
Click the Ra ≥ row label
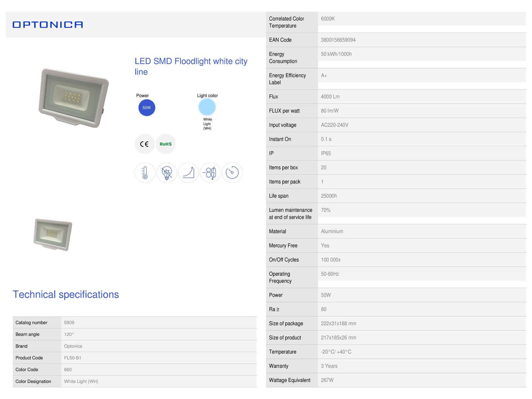click(x=274, y=309)
